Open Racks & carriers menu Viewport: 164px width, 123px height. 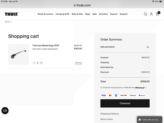[x=45, y=14]
